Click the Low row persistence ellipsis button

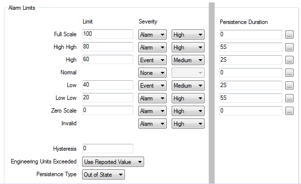tap(289, 86)
